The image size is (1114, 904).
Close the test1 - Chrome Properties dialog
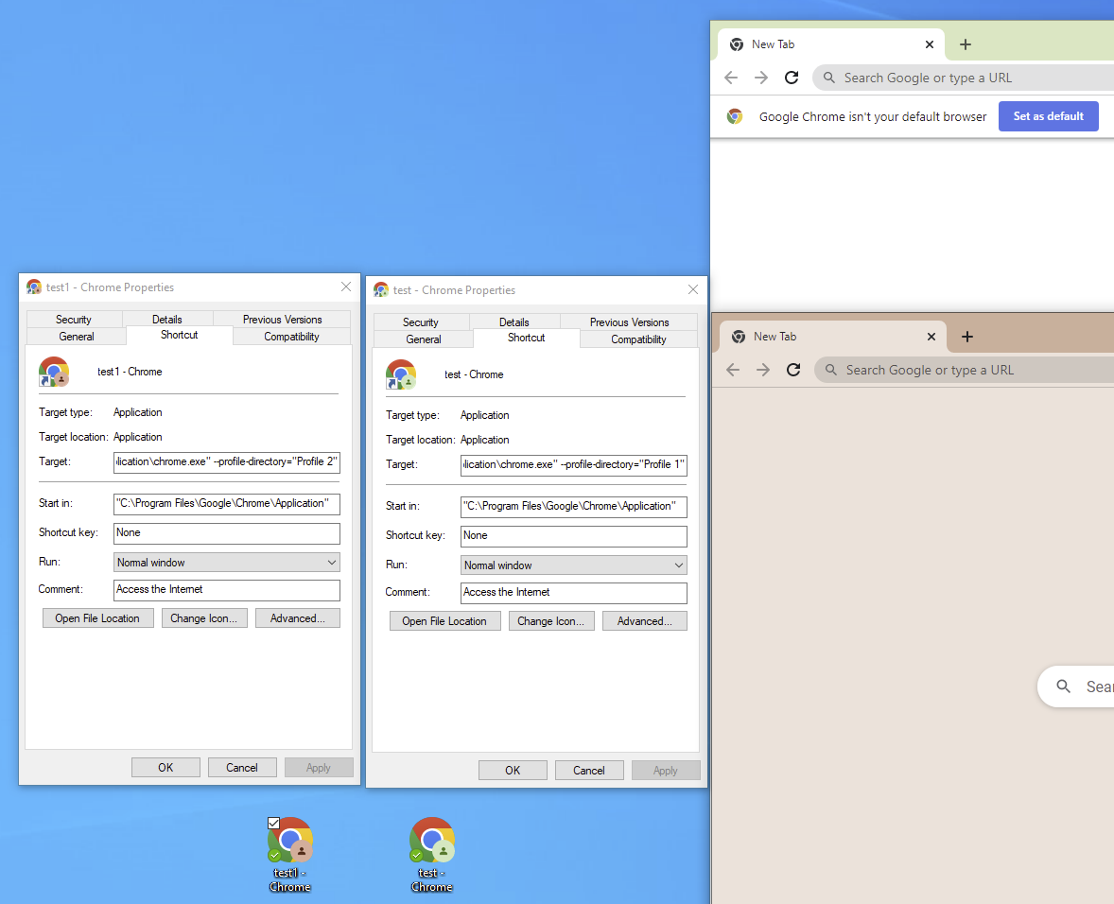click(x=346, y=287)
